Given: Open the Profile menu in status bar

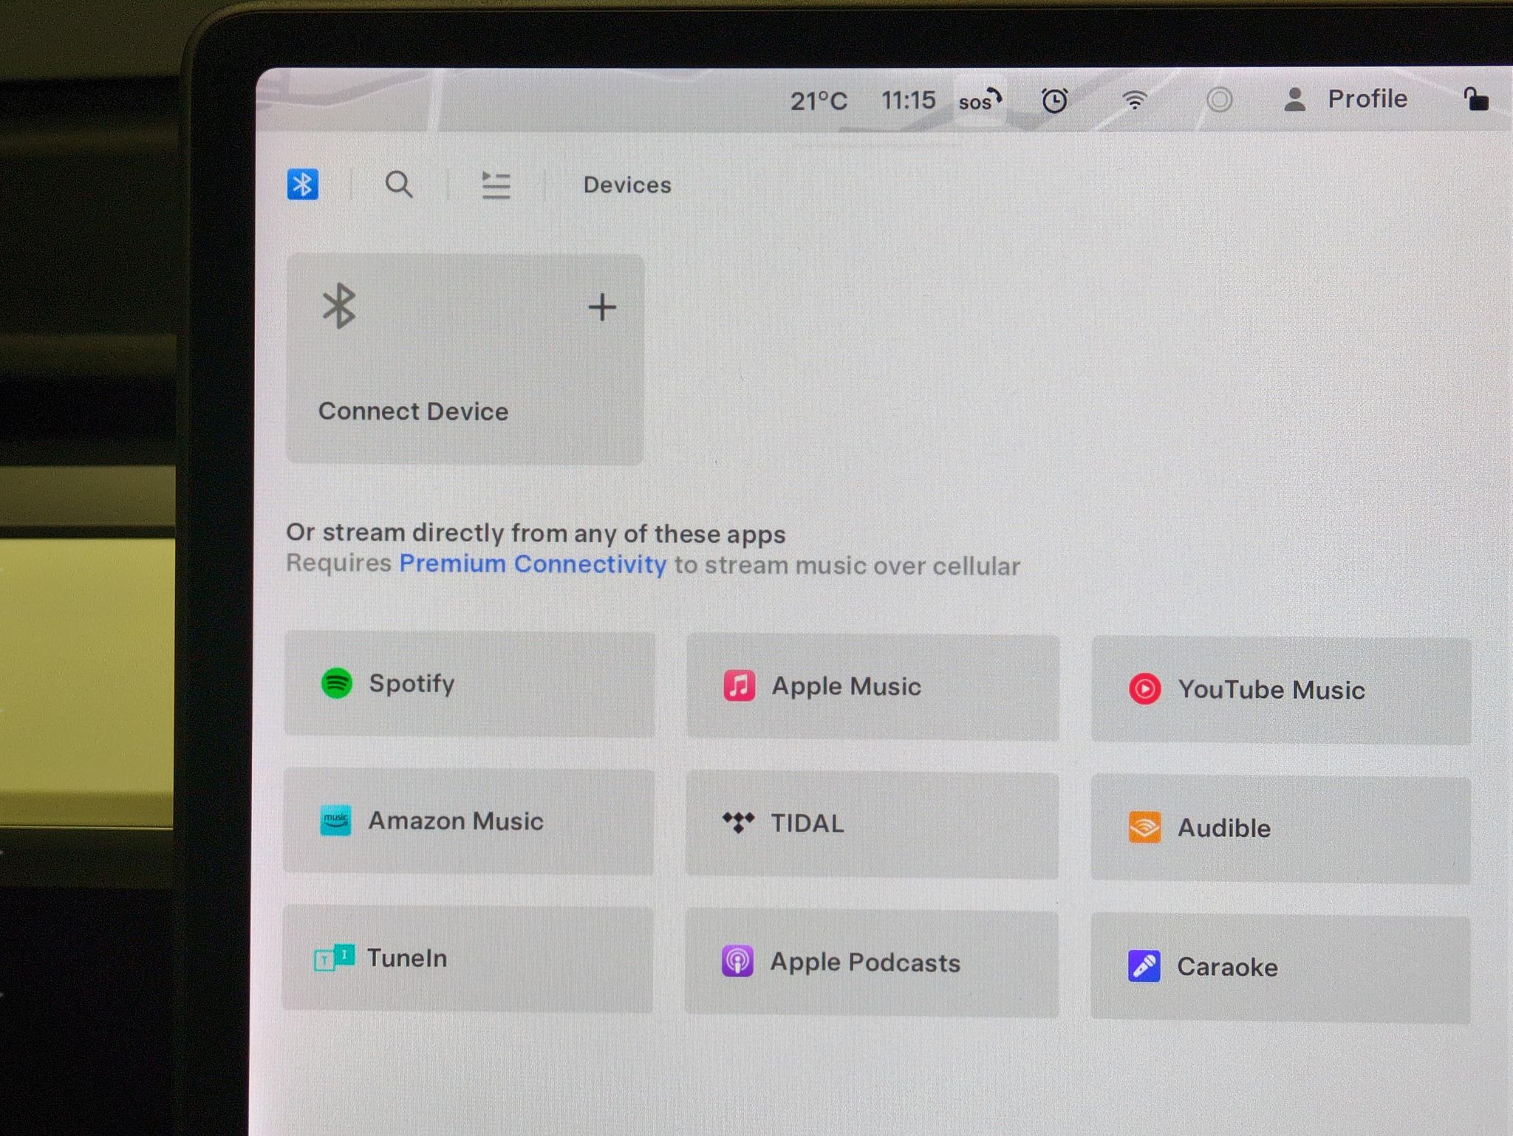Looking at the screenshot, I should tap(1346, 99).
